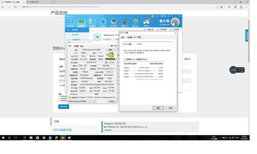Viewport: 257px width, 154px height.
Task: Open new tab in Edge
Action: (54, 2)
